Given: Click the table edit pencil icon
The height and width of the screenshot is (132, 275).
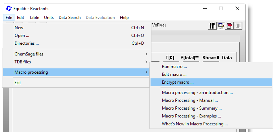Looking at the screenshot, I should point(221,26).
